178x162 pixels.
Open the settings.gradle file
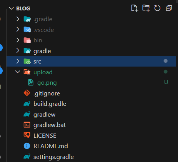click(x=53, y=157)
